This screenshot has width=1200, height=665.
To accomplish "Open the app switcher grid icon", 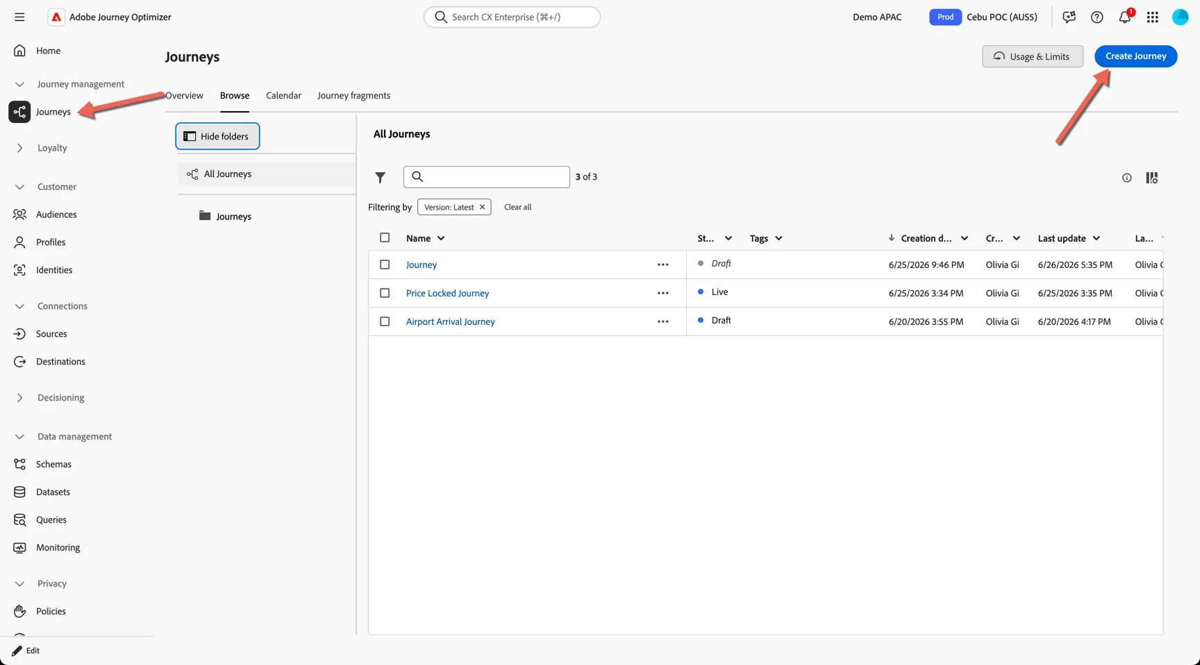I will [1153, 17].
